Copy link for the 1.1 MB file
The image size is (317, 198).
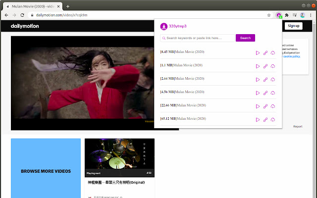point(265,66)
